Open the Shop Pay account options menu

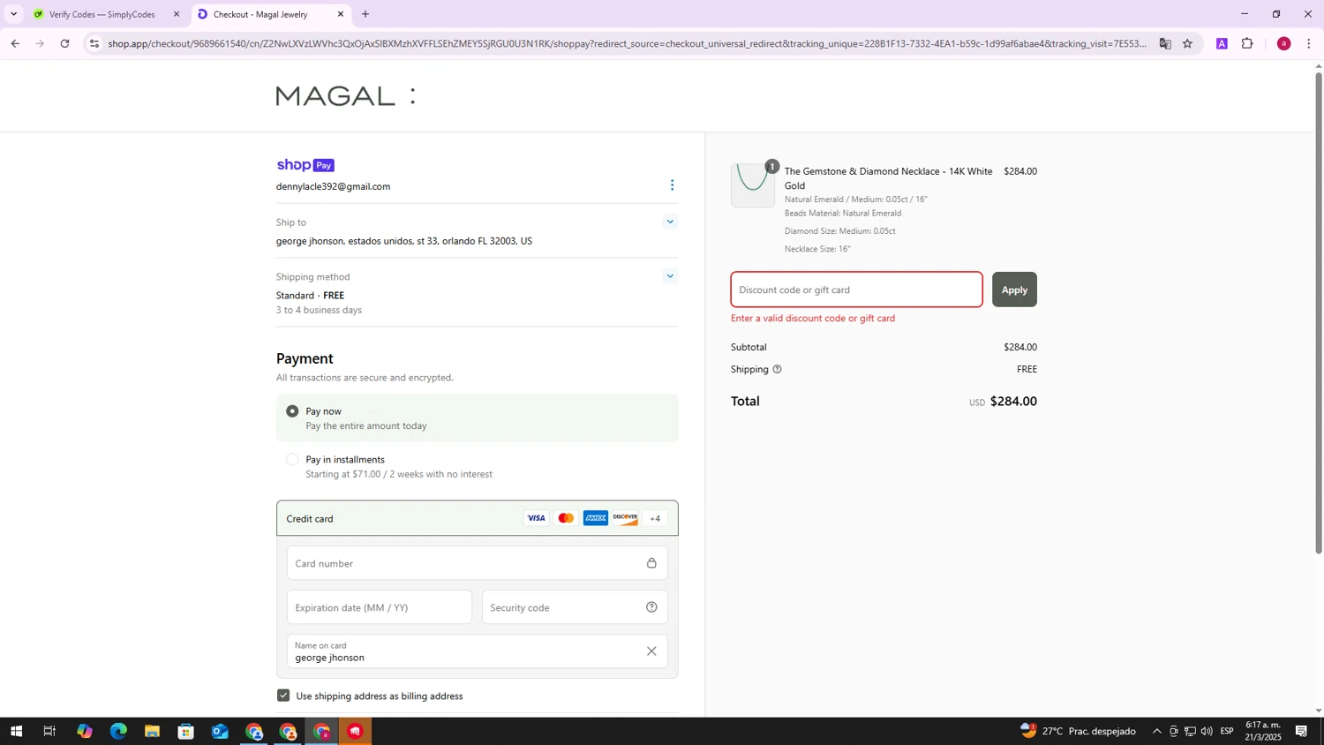(672, 185)
